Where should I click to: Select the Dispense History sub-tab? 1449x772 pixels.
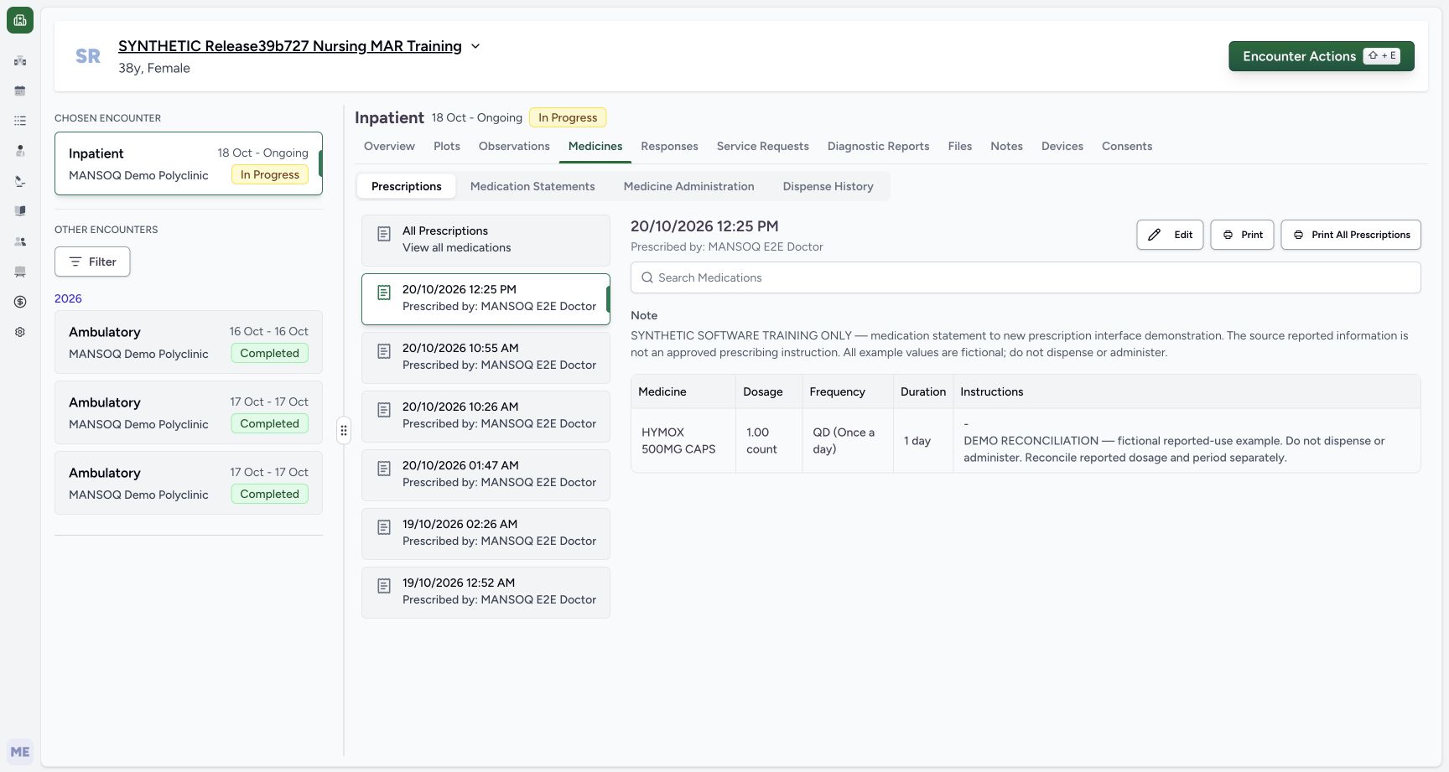pos(828,186)
